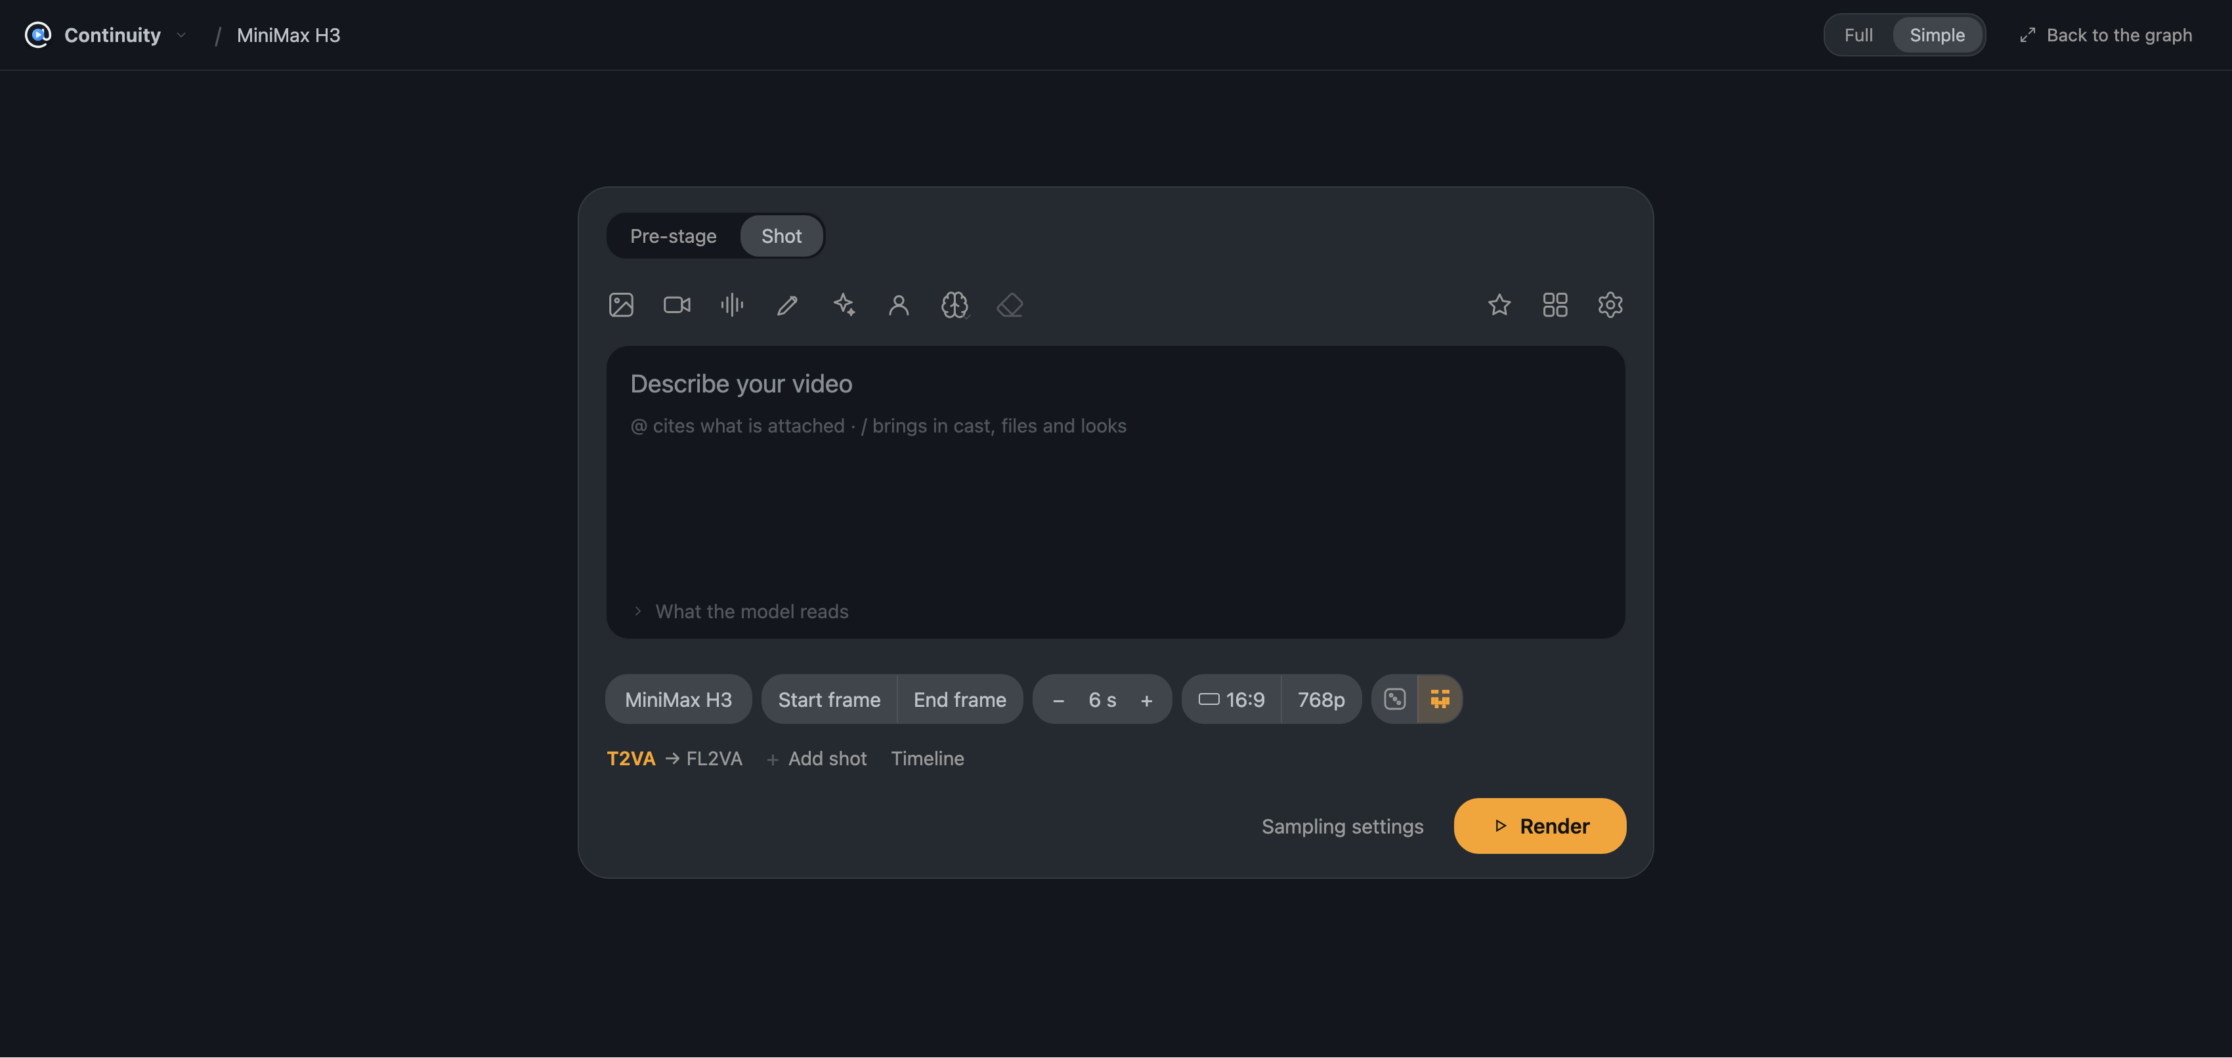Switch to Simple view mode
The width and height of the screenshot is (2232, 1058).
[1937, 35]
